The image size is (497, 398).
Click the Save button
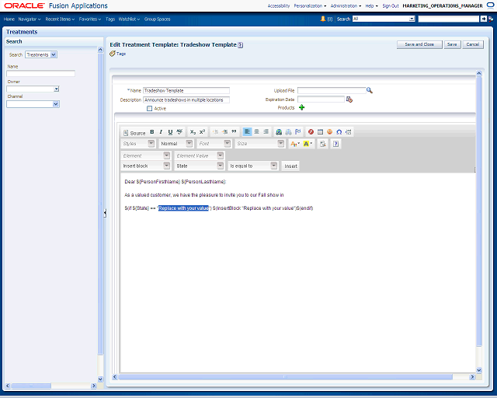point(452,44)
